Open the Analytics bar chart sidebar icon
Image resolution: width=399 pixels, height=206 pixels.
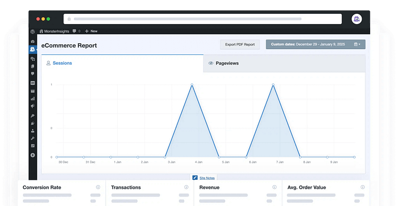tap(32, 98)
